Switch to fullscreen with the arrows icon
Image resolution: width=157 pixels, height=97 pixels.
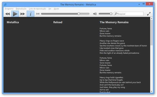coord(149,14)
